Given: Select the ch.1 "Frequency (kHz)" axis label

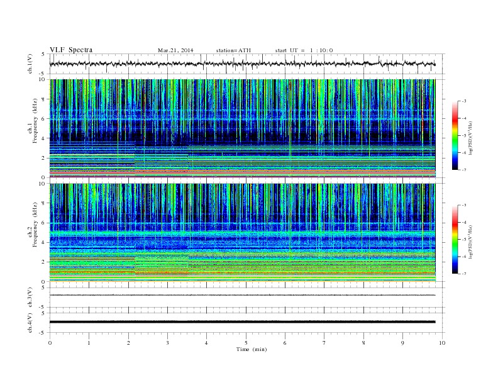Looking at the screenshot, I should coord(35,121).
